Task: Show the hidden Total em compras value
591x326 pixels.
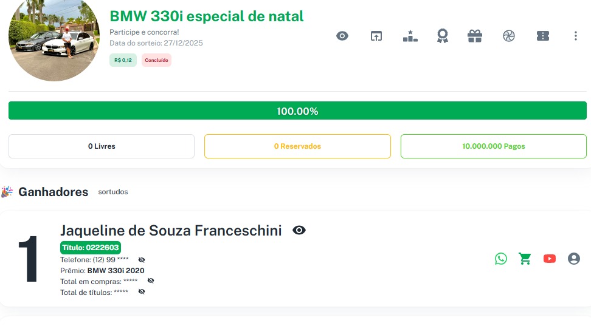Action: 151,281
